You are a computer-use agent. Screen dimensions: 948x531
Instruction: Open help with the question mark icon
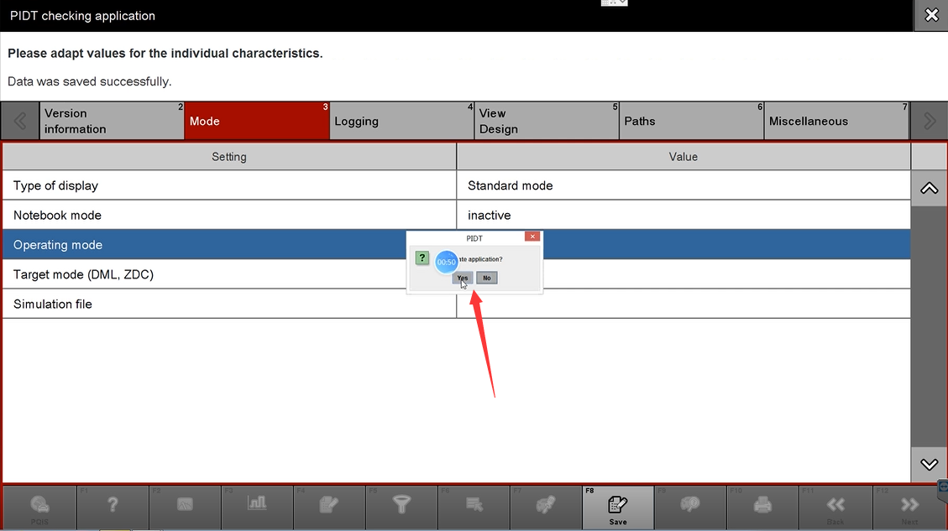113,505
